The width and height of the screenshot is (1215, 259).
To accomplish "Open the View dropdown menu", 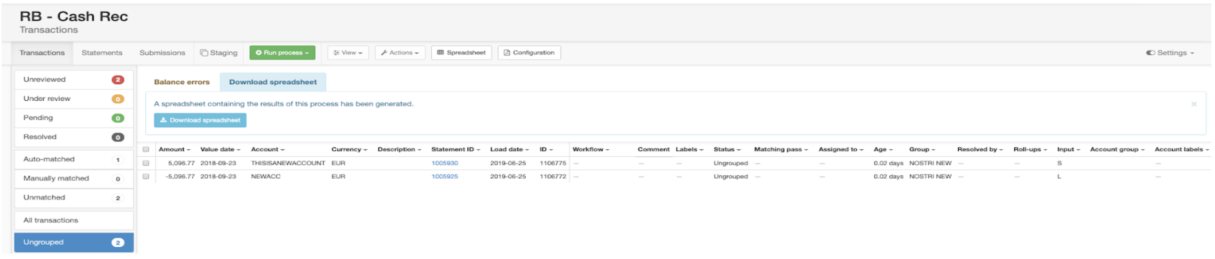I will point(348,53).
